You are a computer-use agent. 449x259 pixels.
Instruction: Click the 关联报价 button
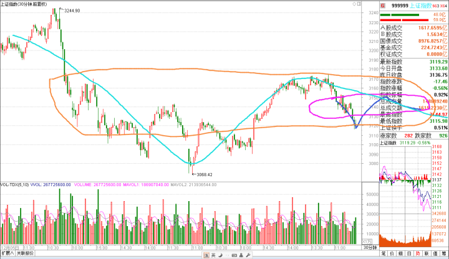(x=25, y=254)
